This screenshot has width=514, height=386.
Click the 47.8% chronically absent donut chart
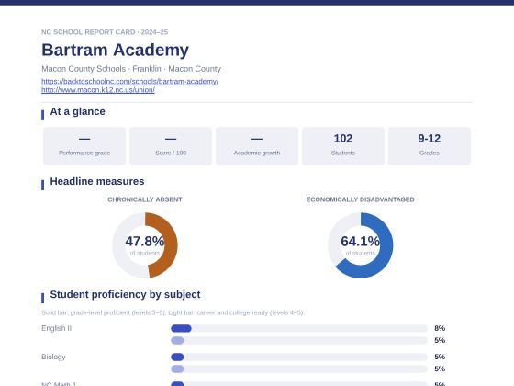[x=145, y=245]
